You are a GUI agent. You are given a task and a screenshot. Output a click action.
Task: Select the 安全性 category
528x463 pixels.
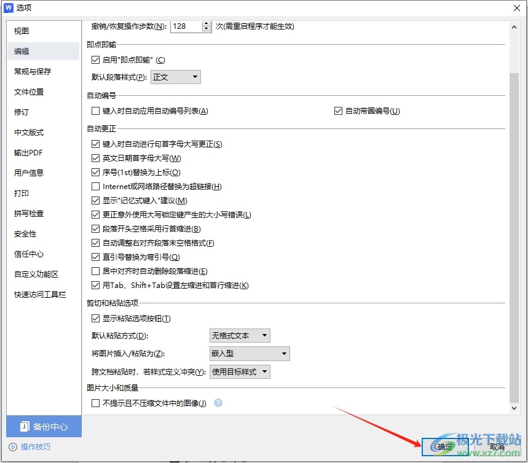tap(43, 234)
